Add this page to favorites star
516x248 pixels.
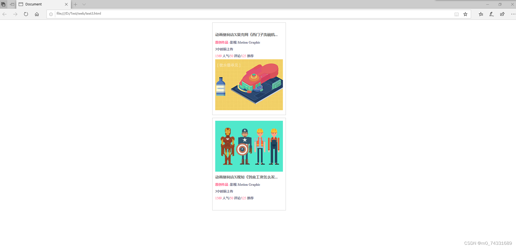coord(465,14)
